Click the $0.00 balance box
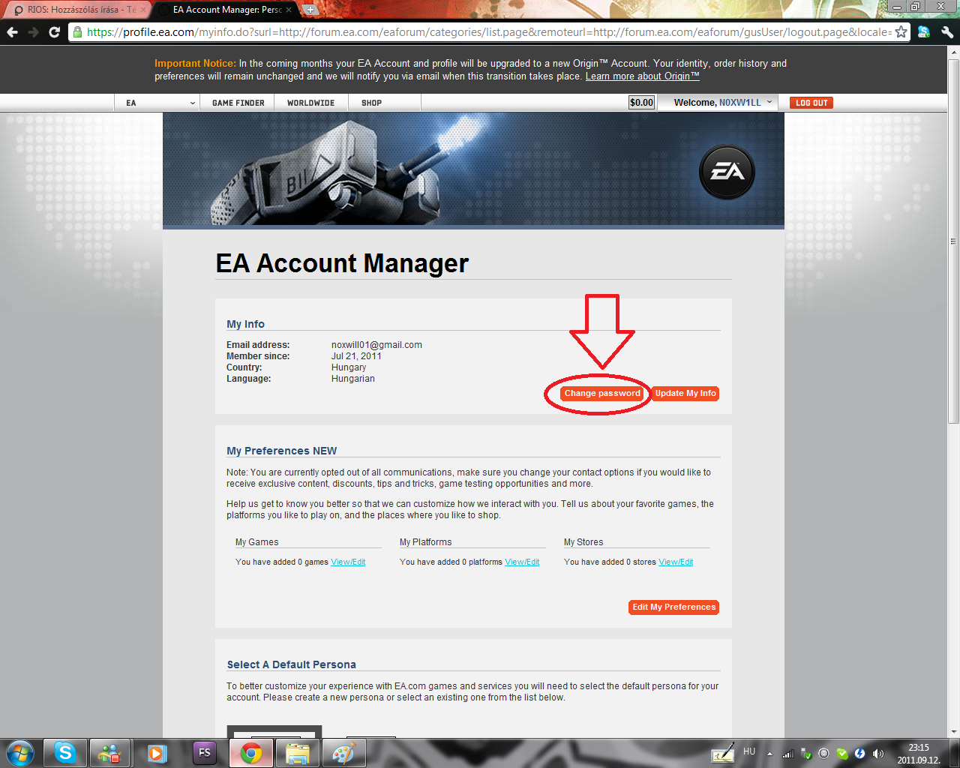This screenshot has height=768, width=960. point(641,103)
